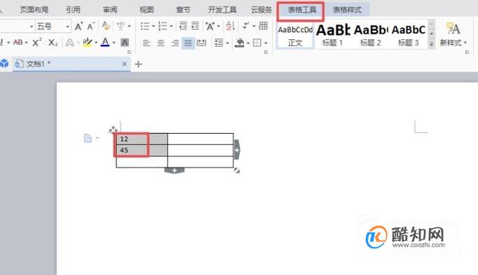Increase font size with A+ icon
The image size is (478, 275).
(x=78, y=27)
